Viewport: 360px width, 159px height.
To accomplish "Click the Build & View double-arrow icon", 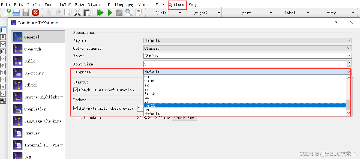I will [100, 12].
